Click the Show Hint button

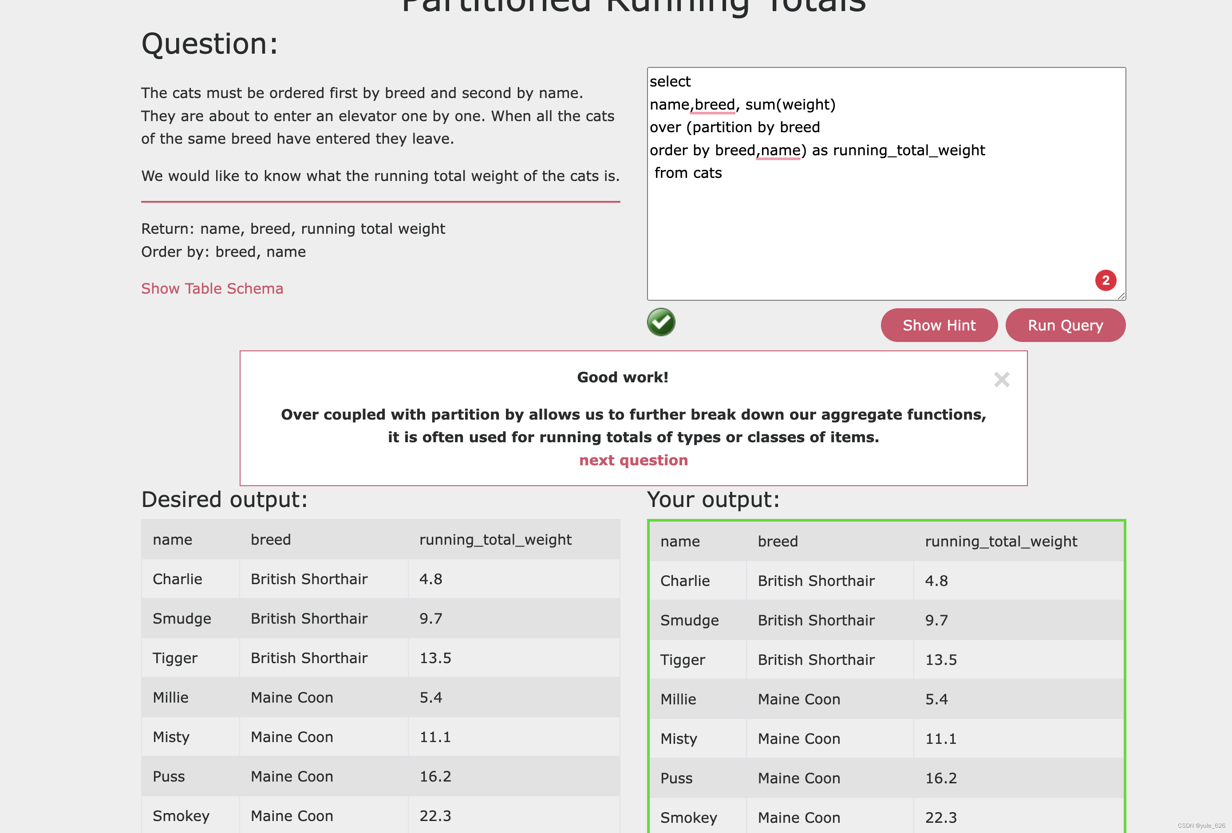[939, 325]
